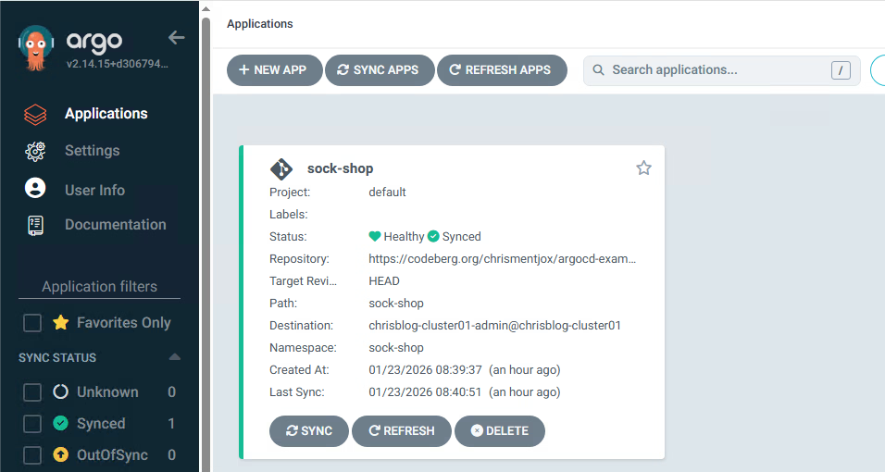Click the User Info avatar icon
Viewport: 885px width, 472px height.
(x=35, y=189)
